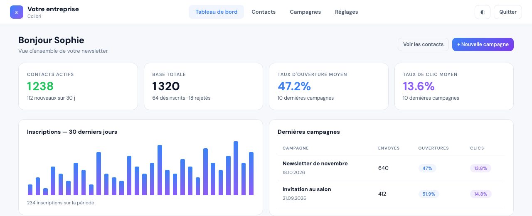
Task: Click the "112 nouveaux sur 30 j" text
Action: [x=52, y=98]
